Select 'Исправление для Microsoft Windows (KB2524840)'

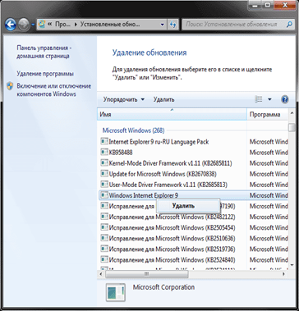(x=172, y=259)
